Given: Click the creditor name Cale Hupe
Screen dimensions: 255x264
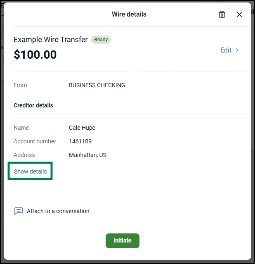Looking at the screenshot, I should 82,128.
